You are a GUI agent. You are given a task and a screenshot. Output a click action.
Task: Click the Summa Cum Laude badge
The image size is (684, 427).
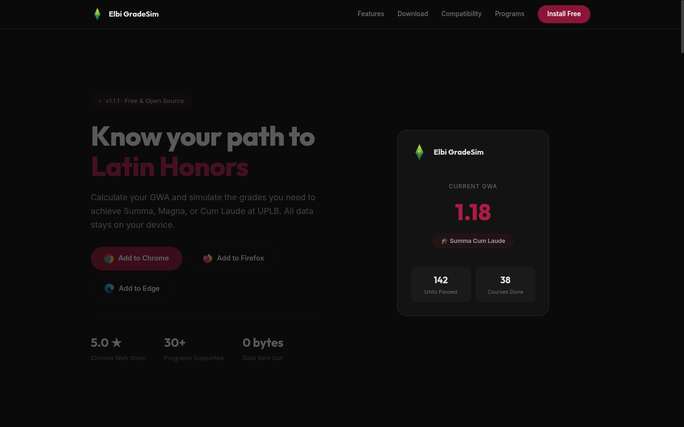[x=473, y=241]
